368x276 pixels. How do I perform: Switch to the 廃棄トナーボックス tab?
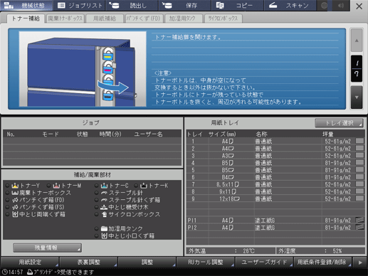coord(65,18)
